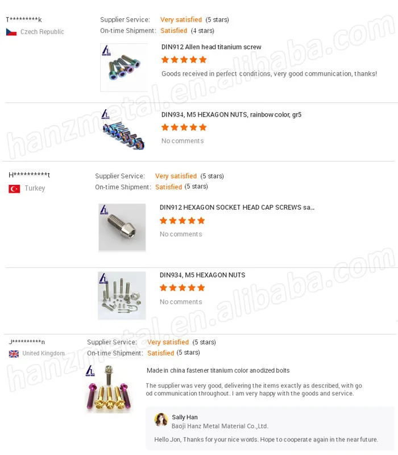
Task: Open the M5 hexagon nuts assortment thumbnail
Action: [x=122, y=295]
